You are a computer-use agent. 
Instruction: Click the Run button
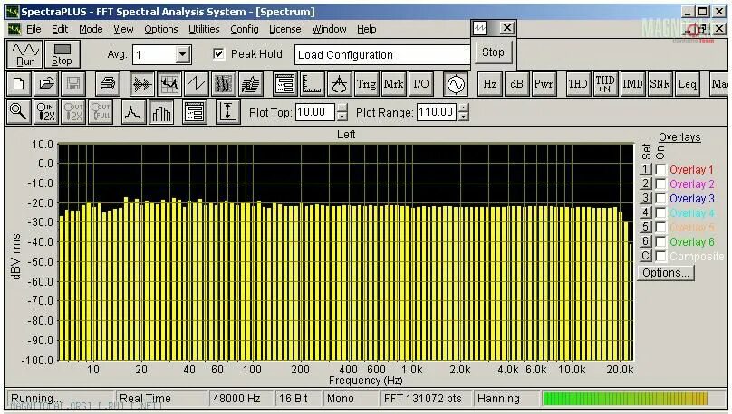click(x=25, y=54)
